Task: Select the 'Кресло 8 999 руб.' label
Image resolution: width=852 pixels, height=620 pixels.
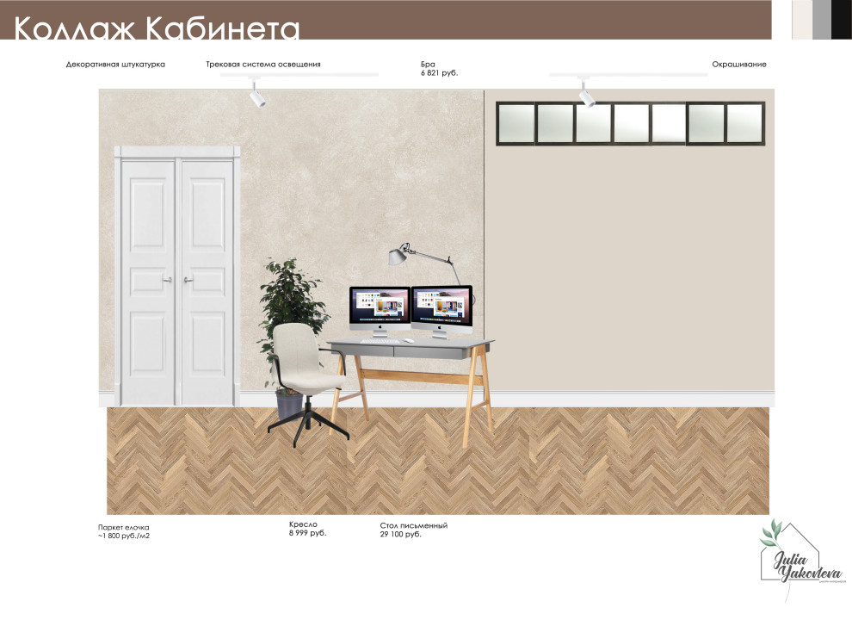Action: point(307,529)
